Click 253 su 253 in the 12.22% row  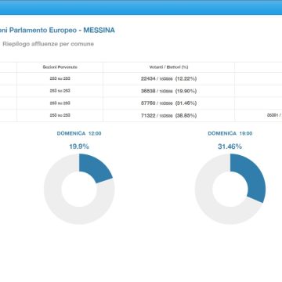pos(60,78)
